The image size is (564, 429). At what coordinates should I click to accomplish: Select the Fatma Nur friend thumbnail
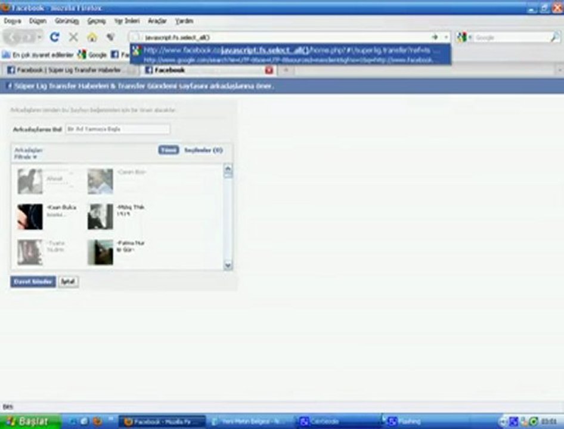tap(100, 252)
